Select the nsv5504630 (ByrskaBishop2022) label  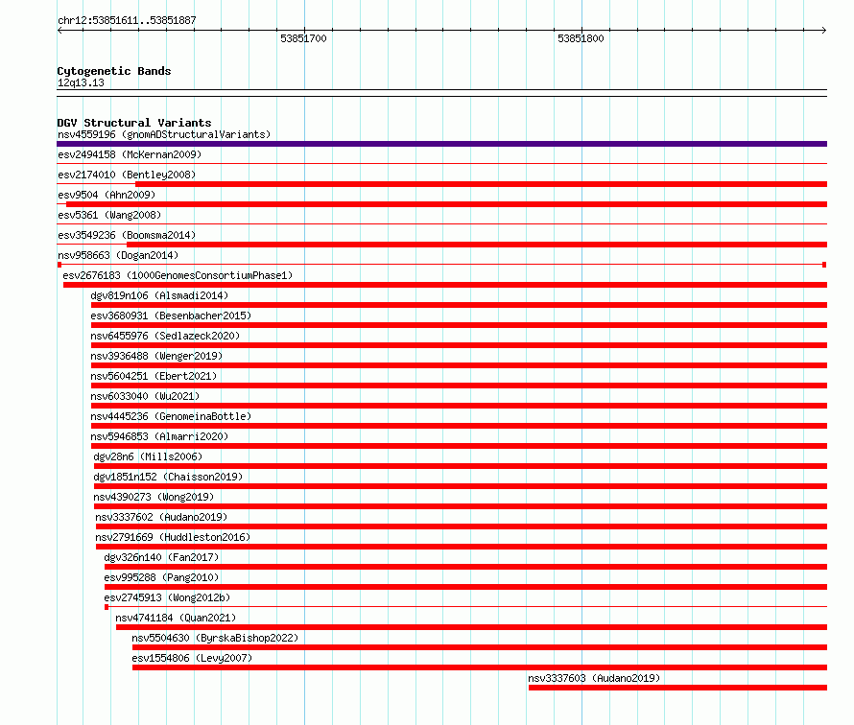[x=215, y=638]
